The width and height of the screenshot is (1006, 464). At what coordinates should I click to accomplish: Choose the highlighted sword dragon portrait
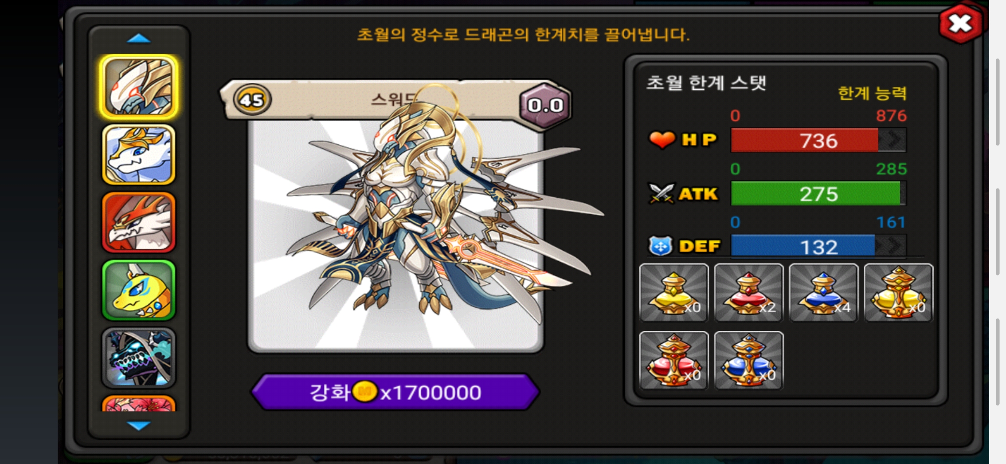tap(138, 87)
